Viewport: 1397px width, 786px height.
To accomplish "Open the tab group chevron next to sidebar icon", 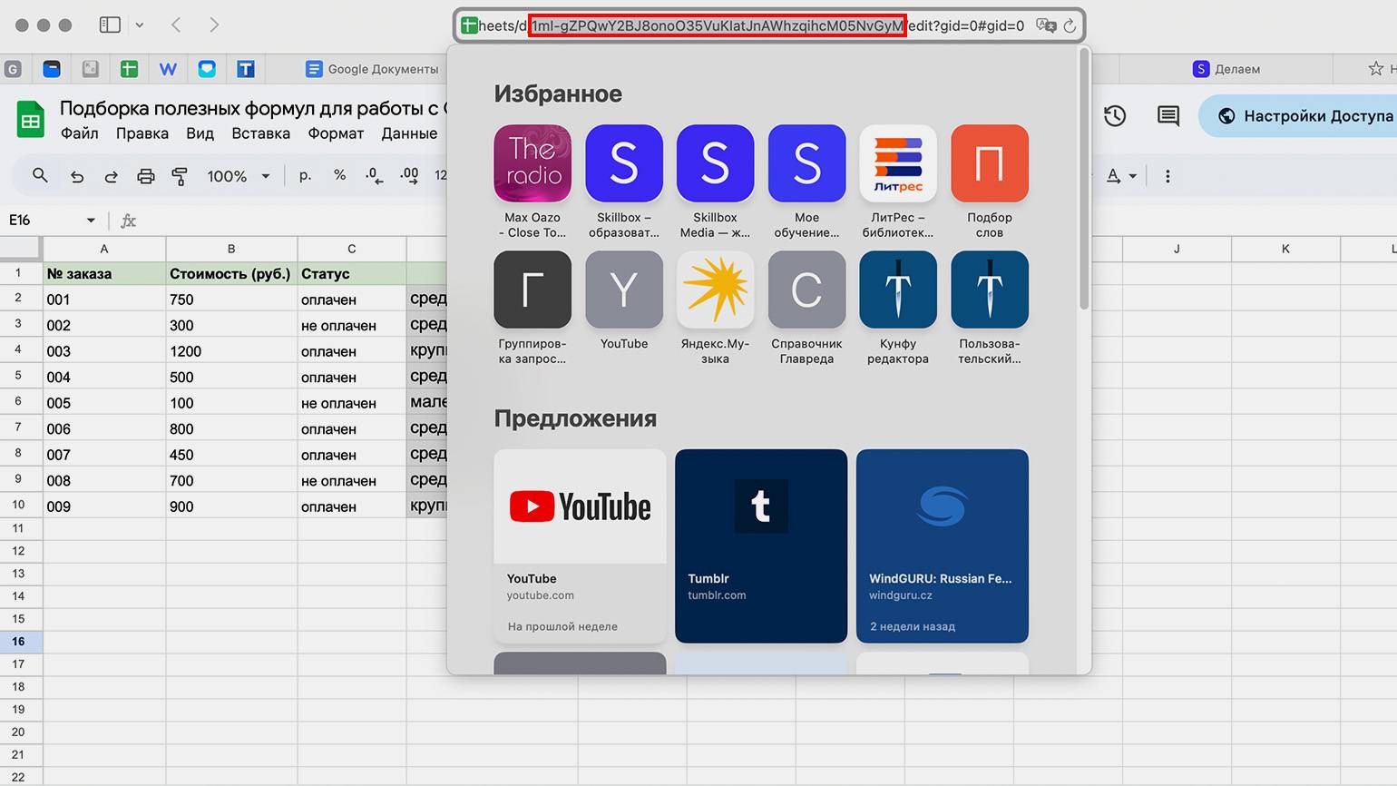I will tap(140, 25).
